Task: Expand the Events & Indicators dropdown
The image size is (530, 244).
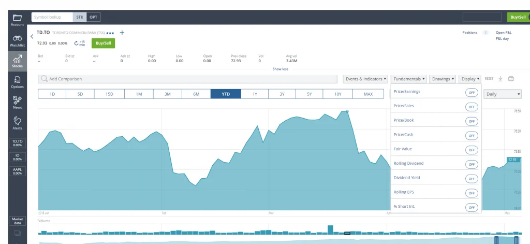Action: 365,79
